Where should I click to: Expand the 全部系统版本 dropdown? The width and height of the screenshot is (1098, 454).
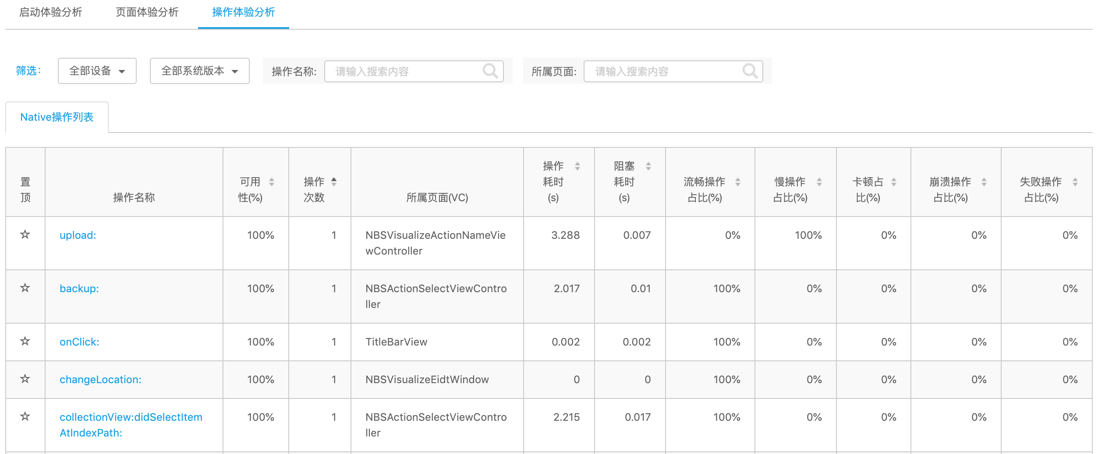tap(200, 71)
